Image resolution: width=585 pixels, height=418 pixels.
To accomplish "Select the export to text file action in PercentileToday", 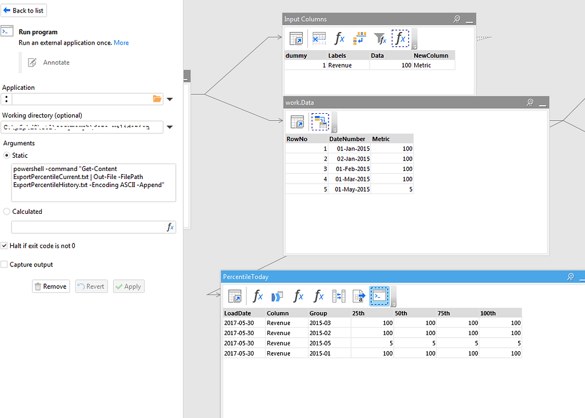I will [359, 296].
